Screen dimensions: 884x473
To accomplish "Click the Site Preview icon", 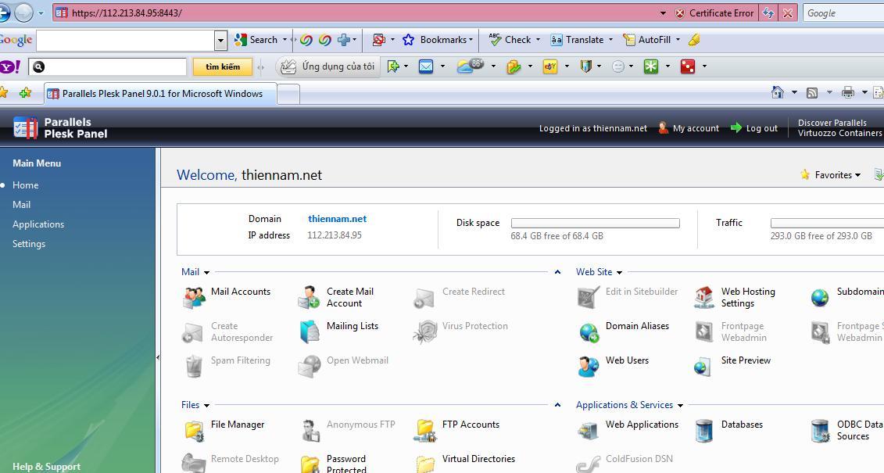I will 703,367.
